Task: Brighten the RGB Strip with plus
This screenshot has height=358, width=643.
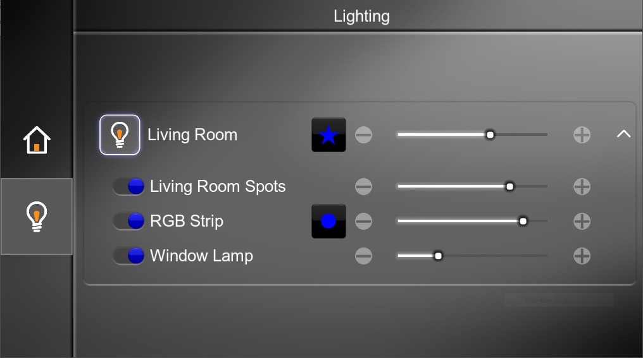Action: click(582, 221)
